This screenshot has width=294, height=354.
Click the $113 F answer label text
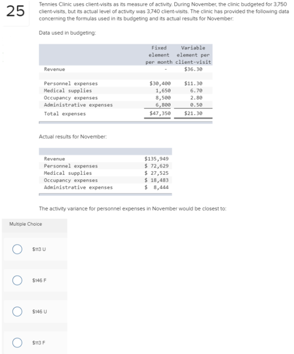(39, 342)
